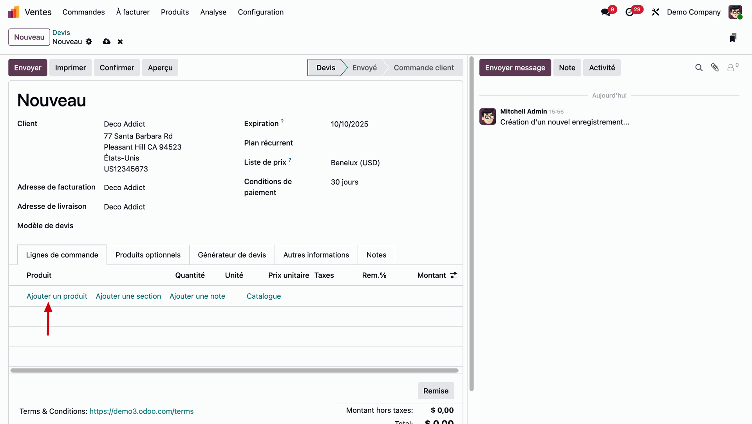Viewport: 752px width, 424px height.
Task: Discard changes with the X icon
Action: (x=120, y=41)
